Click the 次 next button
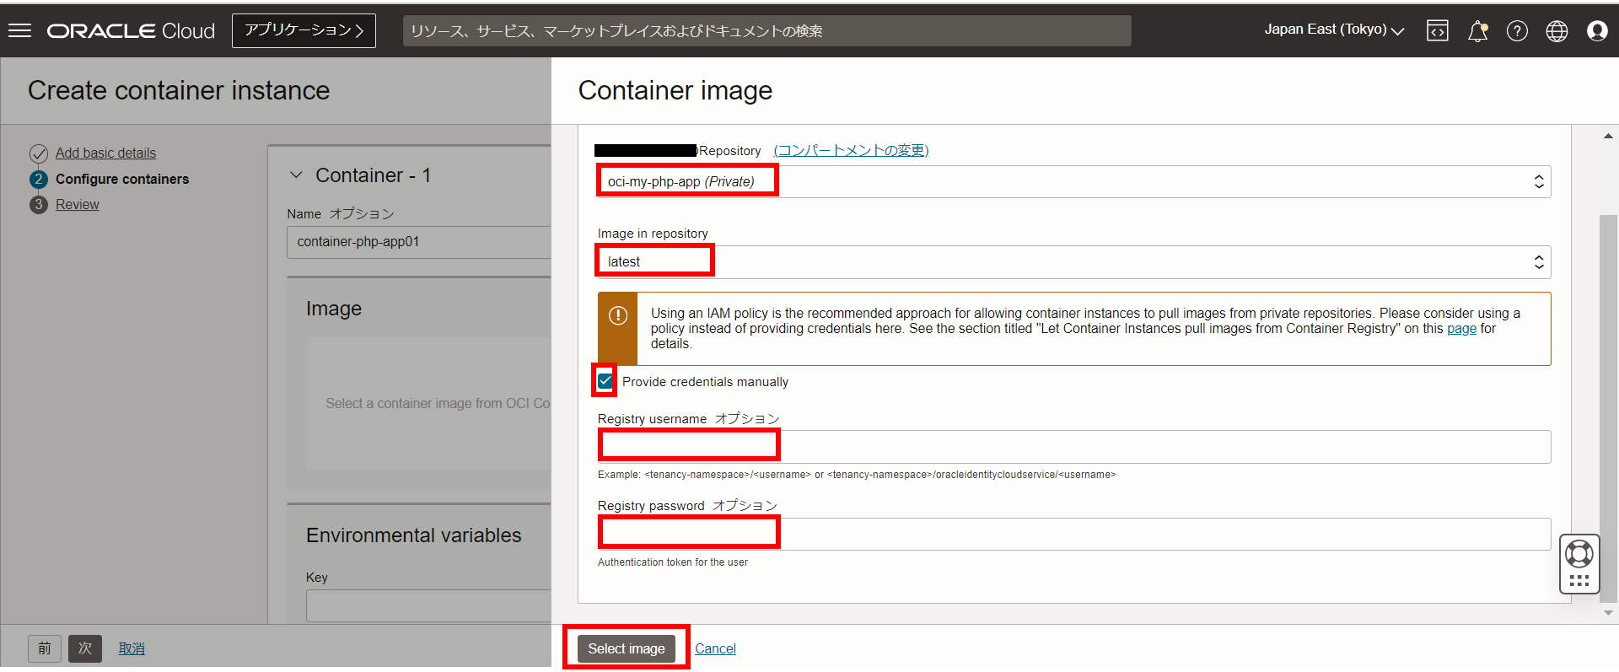This screenshot has width=1619, height=672. tap(85, 648)
